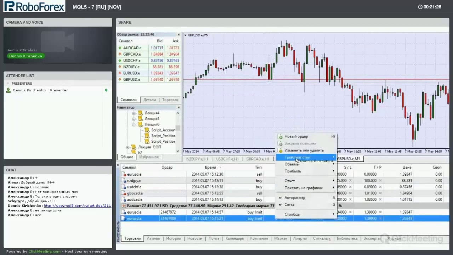The height and width of the screenshot is (255, 453).
Task: Open the Столбцы submenu
Action: click(306, 214)
